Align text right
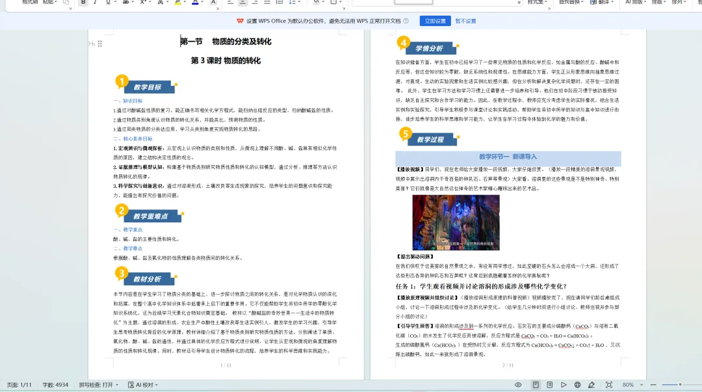 255,2
